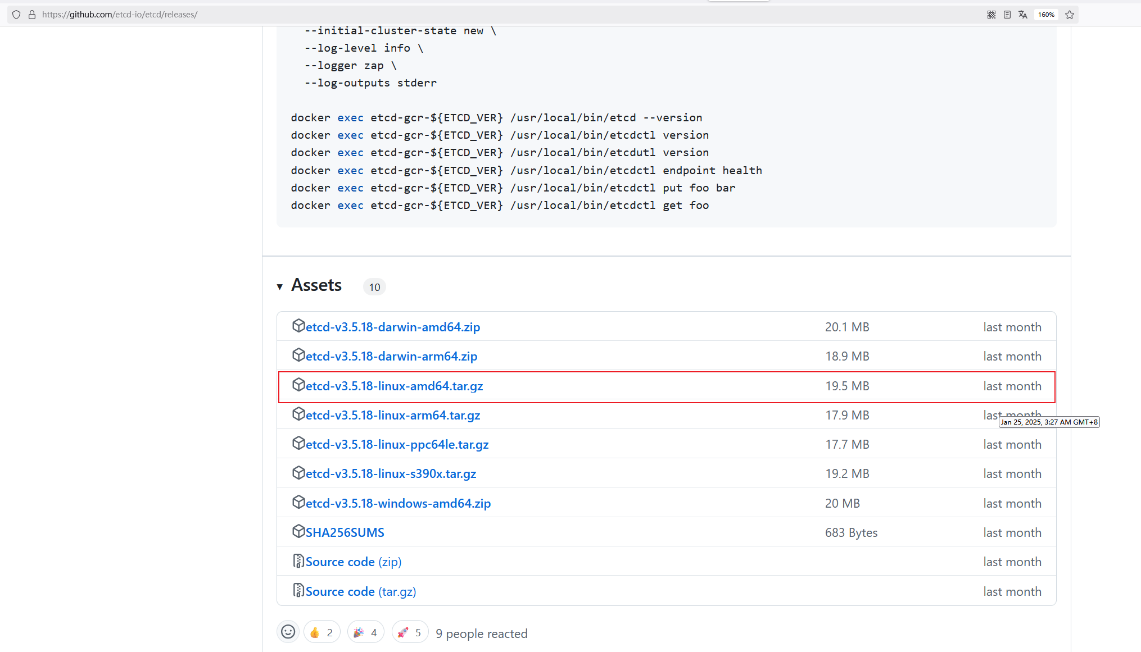The height and width of the screenshot is (652, 1141).
Task: Click the QR code icon in address bar
Action: (991, 15)
